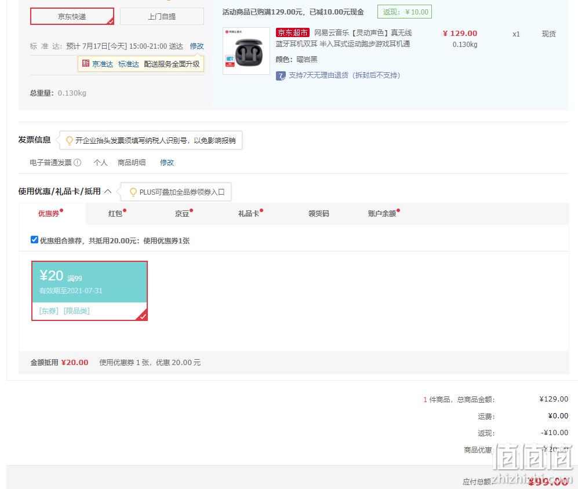Image resolution: width=578 pixels, height=489 pixels.
Task: Collapse the 使用优惠/礼品卡/抵用 section
Action: click(108, 191)
